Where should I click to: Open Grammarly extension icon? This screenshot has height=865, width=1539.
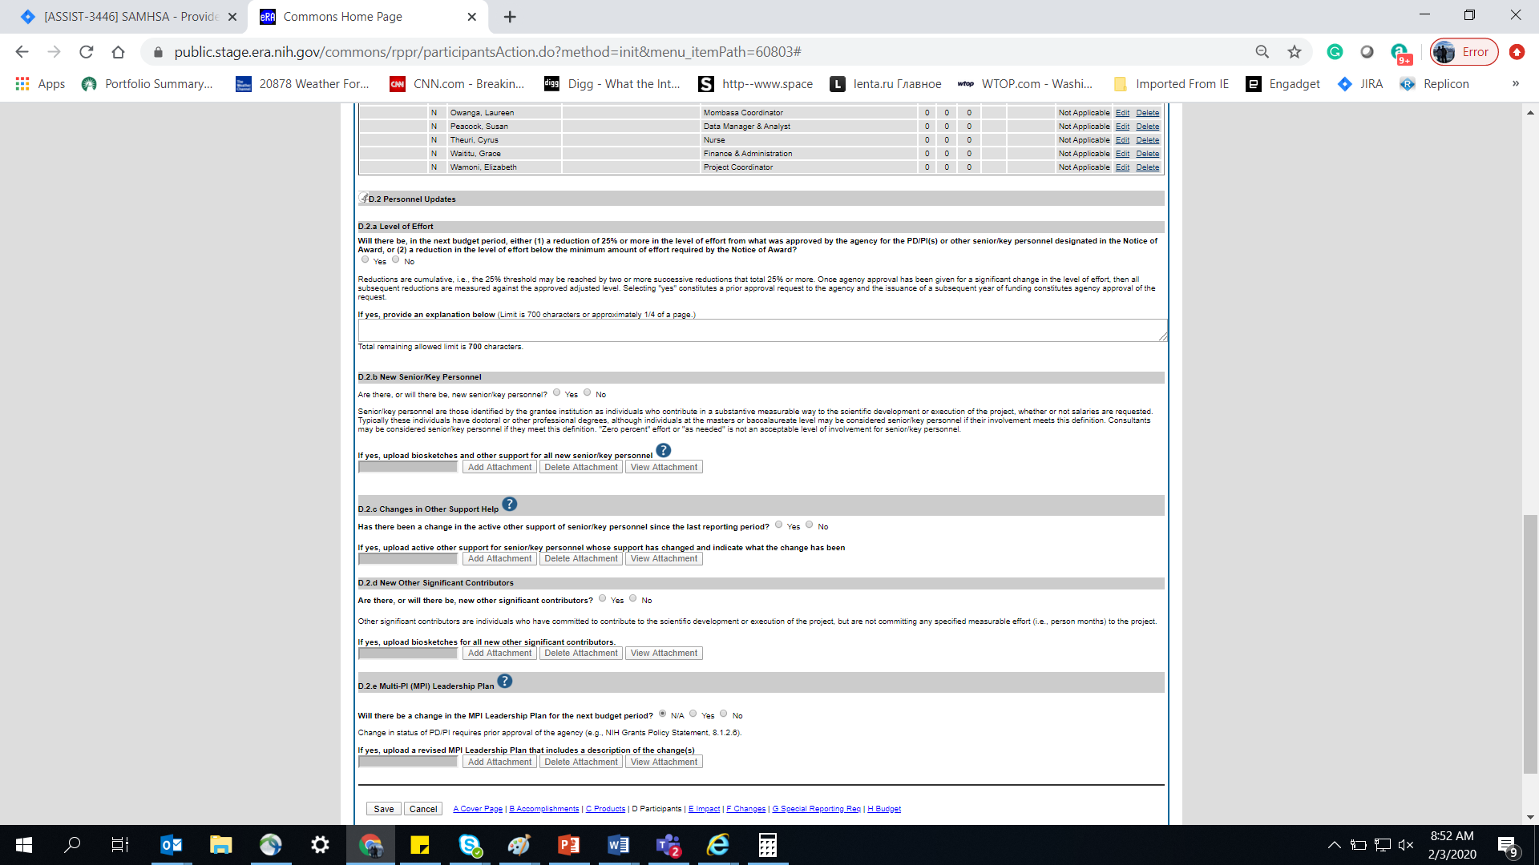(1335, 52)
